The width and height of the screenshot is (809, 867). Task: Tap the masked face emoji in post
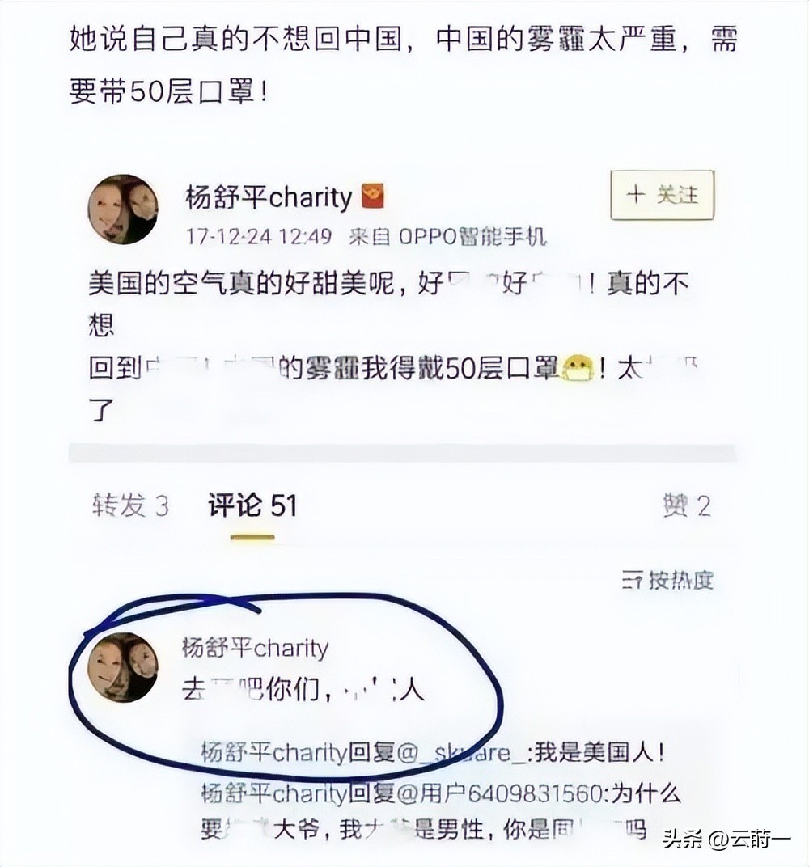pyautogui.click(x=578, y=368)
